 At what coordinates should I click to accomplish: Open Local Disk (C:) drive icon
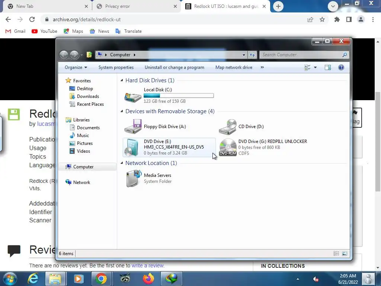tap(133, 97)
